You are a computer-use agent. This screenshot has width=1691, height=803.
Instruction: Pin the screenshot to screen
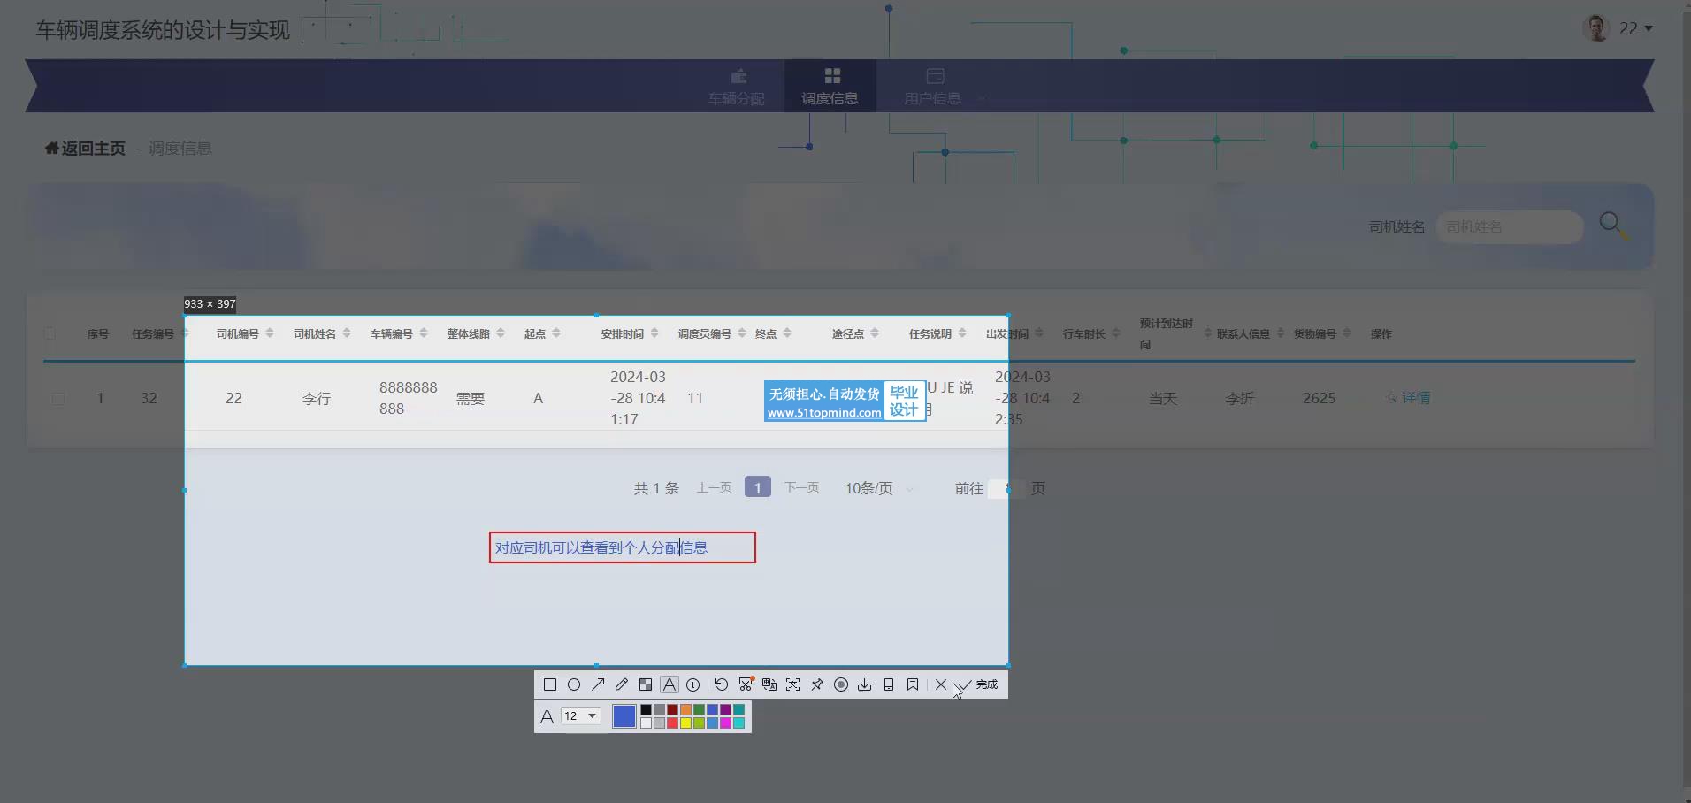pos(817,684)
